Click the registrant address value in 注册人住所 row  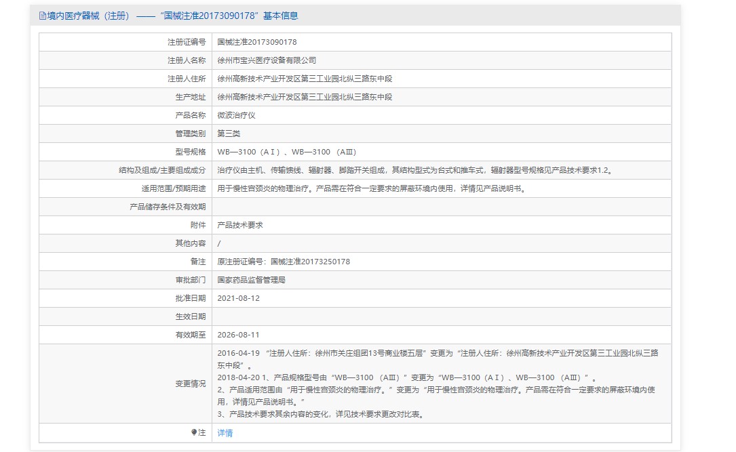click(305, 79)
